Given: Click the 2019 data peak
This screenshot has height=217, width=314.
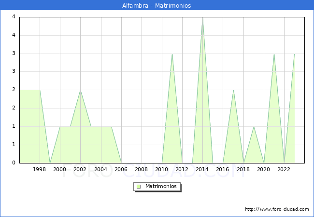Looking at the screenshot, I should (254, 127).
